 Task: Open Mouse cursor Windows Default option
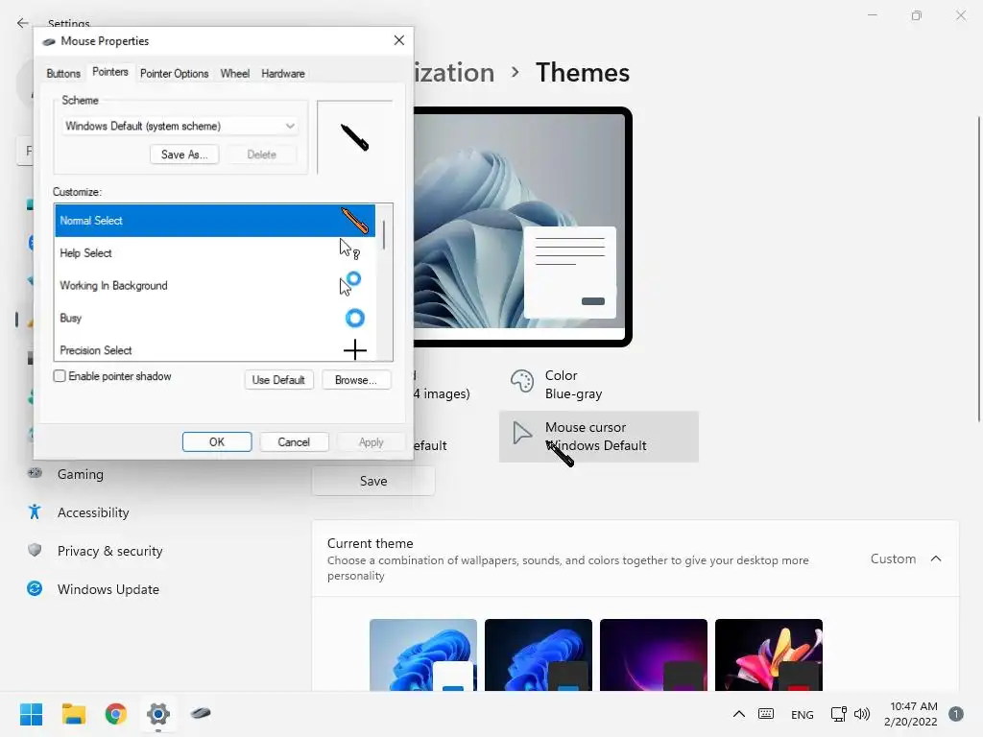coord(599,437)
